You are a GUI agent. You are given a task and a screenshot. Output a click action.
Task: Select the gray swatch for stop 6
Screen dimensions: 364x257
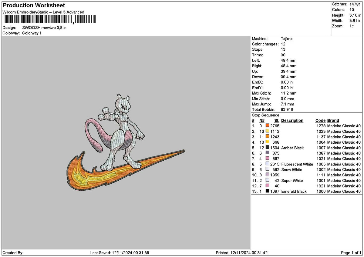pos(267,153)
